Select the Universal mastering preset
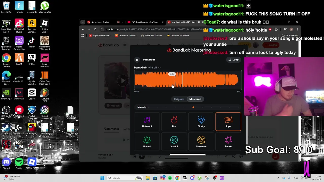324x182 pixels. pos(147,122)
